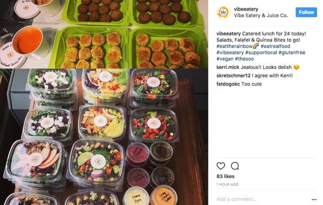This screenshot has height=205, width=323.
Task: View the 83 likes list
Action: point(225,176)
